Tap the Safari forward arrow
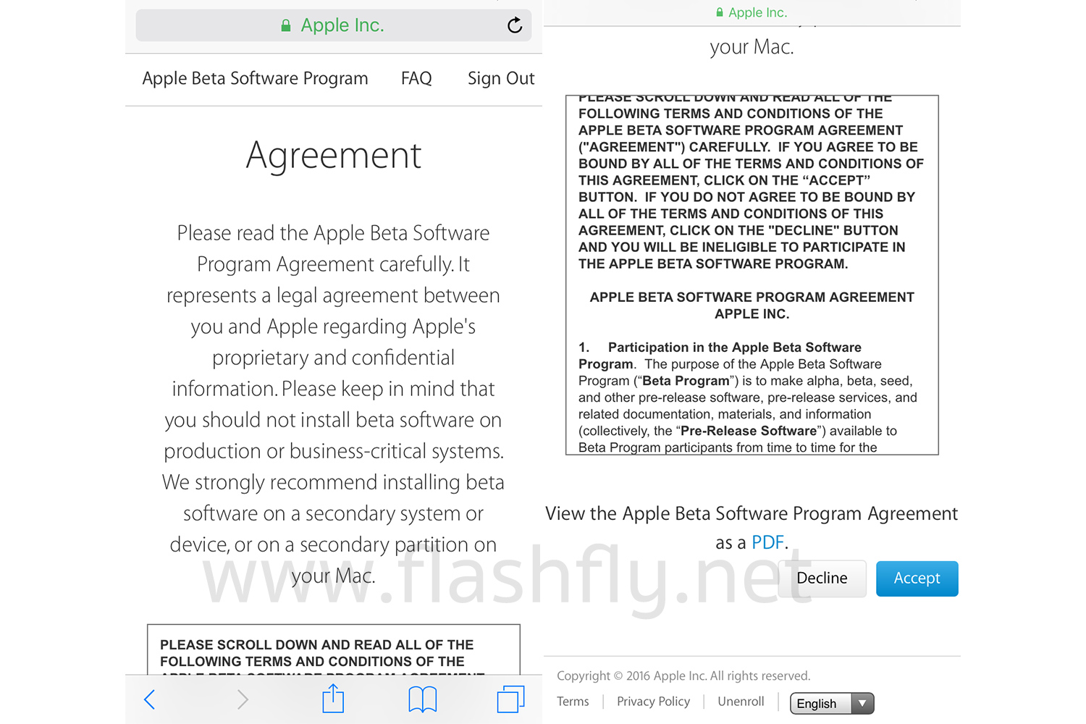Image resolution: width=1086 pixels, height=724 pixels. pyautogui.click(x=243, y=699)
